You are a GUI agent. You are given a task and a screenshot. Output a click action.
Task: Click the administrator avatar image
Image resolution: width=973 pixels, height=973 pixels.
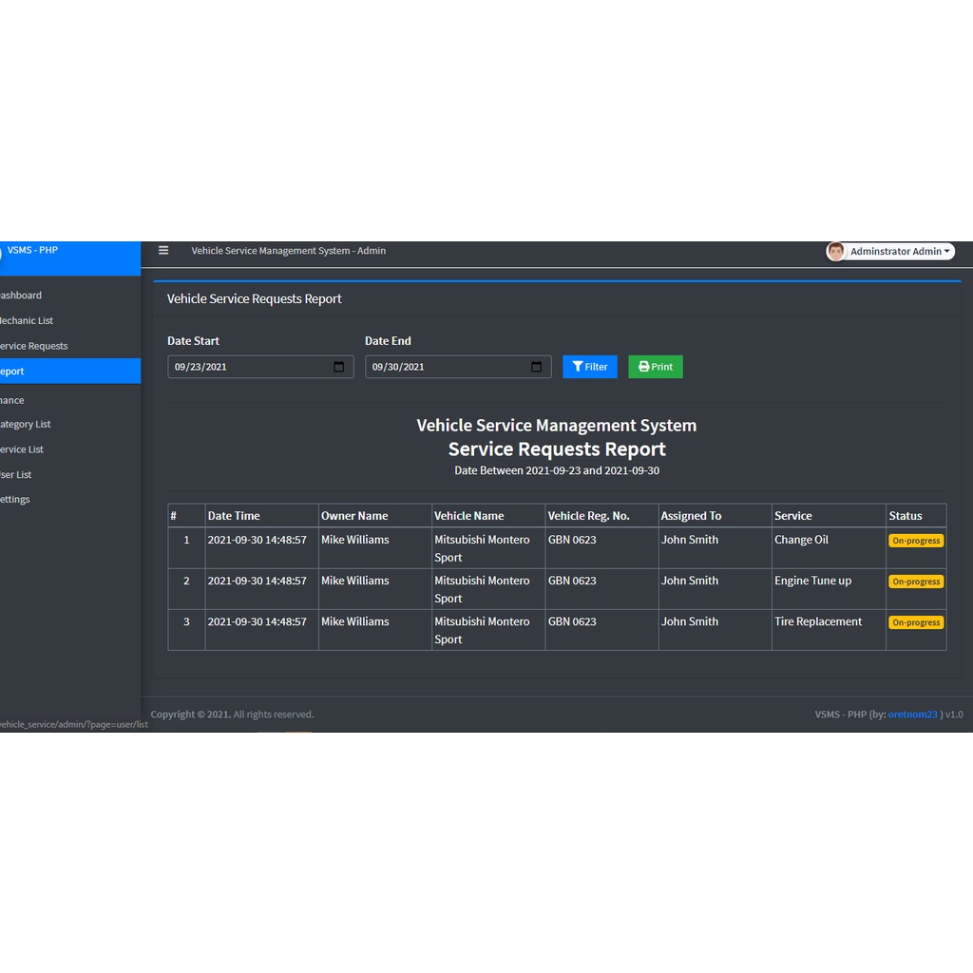click(x=835, y=252)
